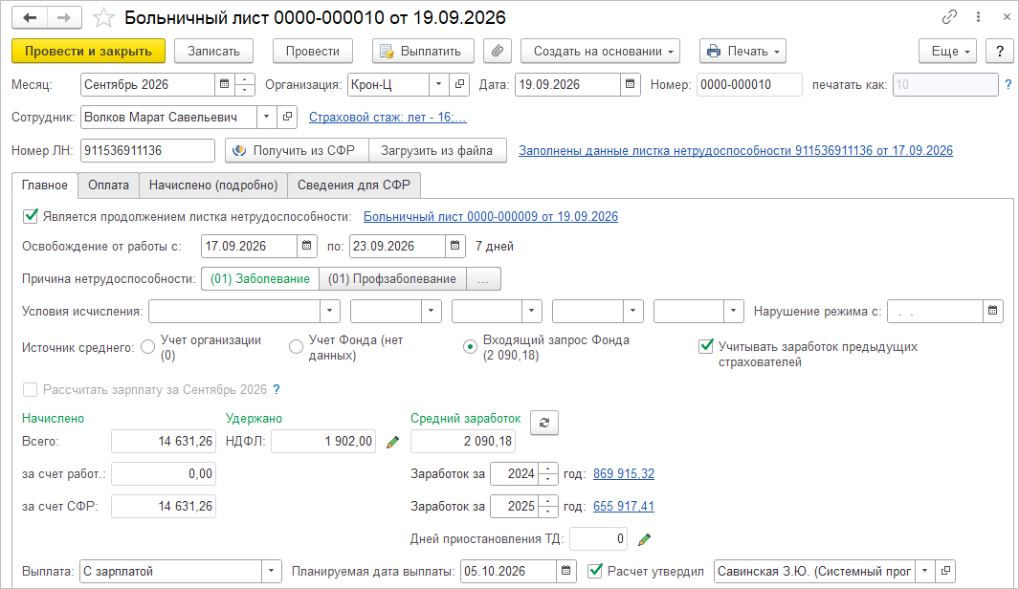1019x589 pixels.
Task: Open the three-dot more actions menu
Action: point(978,17)
